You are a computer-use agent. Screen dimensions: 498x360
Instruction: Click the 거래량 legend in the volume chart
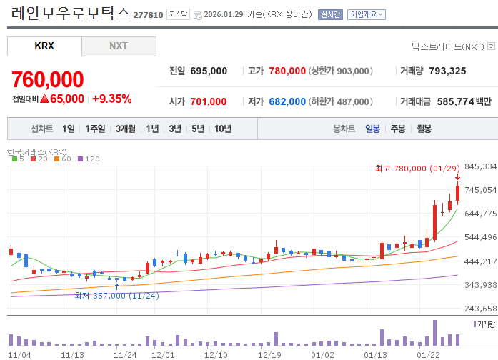pos(484,324)
